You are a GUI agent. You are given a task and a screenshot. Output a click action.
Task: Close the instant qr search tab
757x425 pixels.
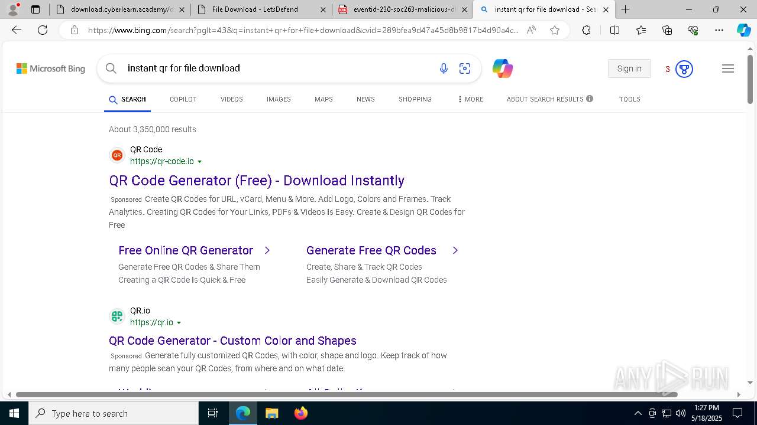pos(606,9)
